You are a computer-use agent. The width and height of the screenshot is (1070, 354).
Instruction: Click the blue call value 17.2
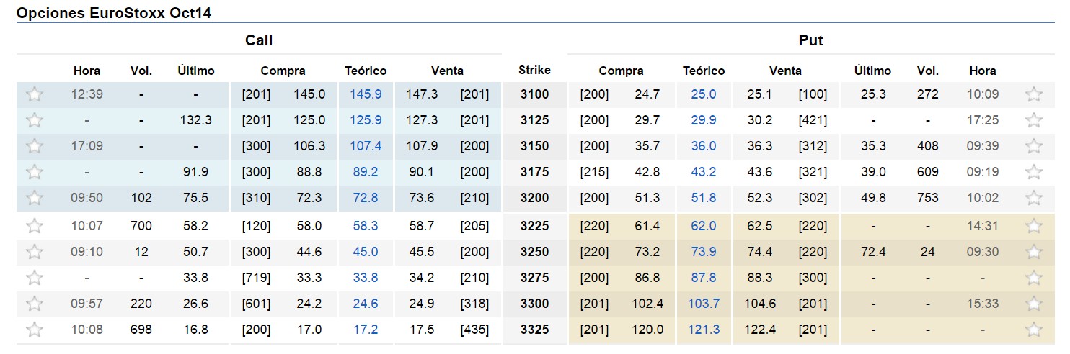pos(366,330)
